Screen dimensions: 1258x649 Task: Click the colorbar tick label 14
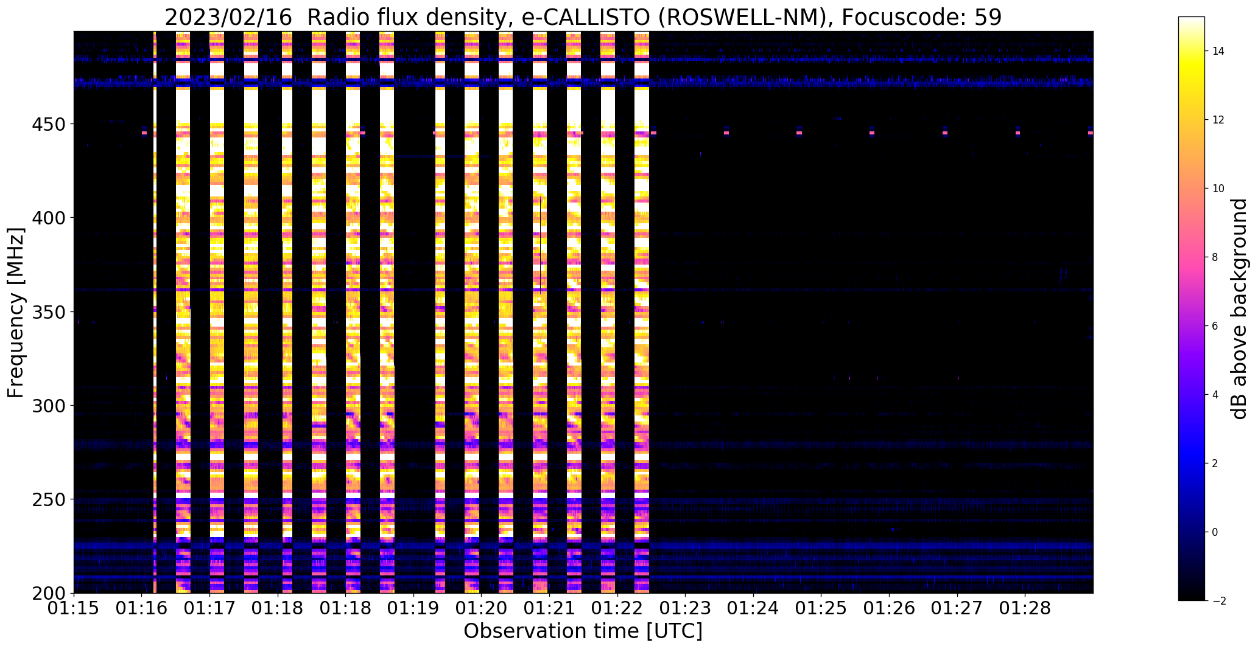tap(1218, 51)
